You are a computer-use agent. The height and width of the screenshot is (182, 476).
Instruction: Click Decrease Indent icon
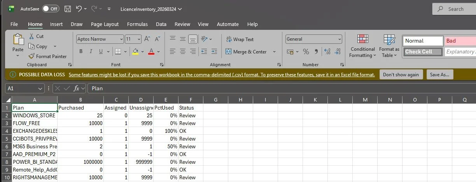pos(204,52)
